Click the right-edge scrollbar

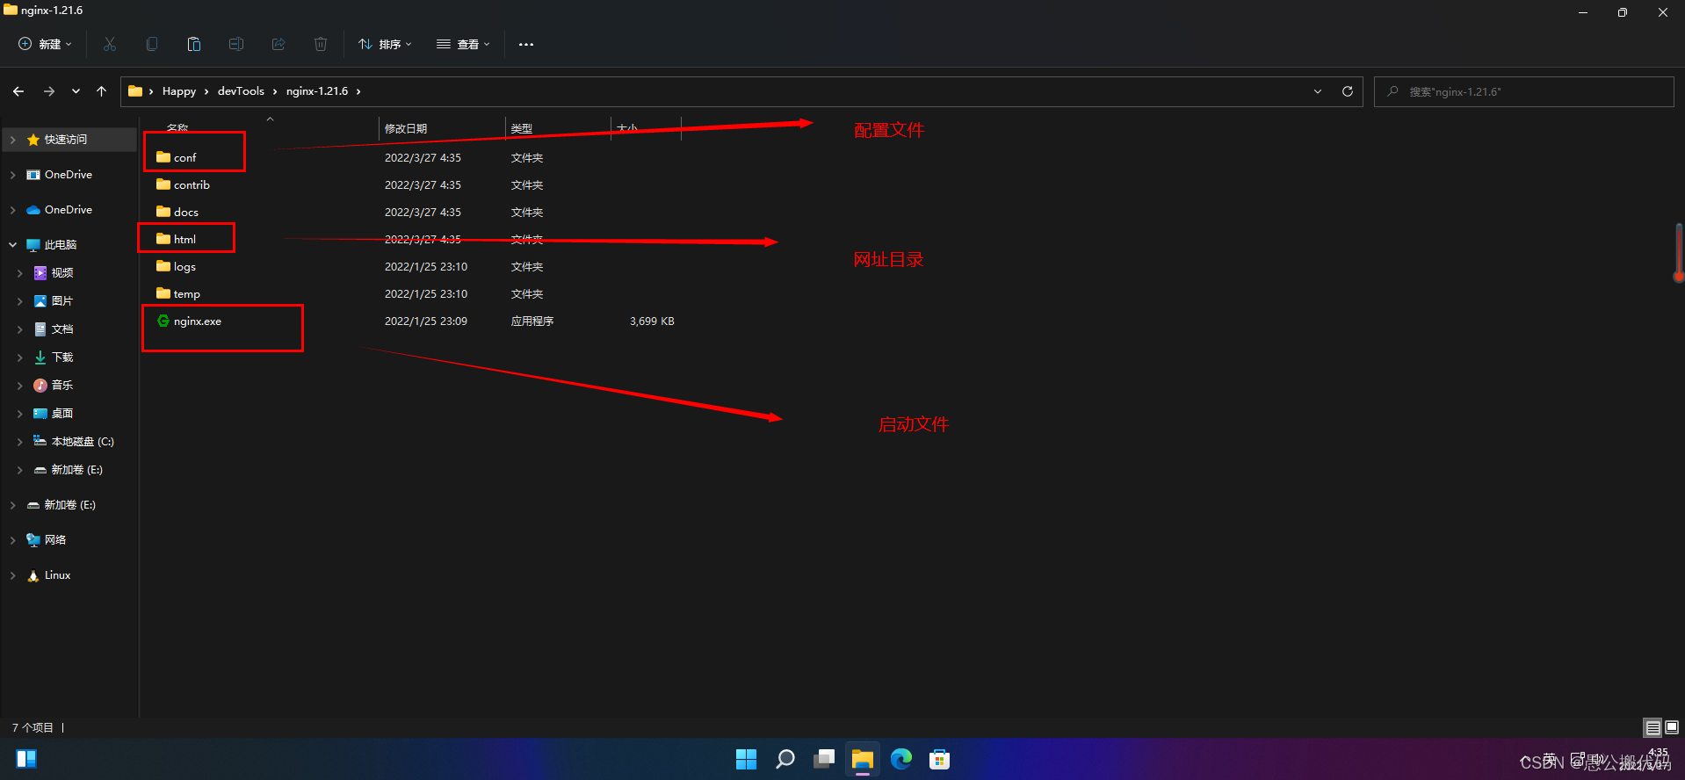[x=1679, y=253]
